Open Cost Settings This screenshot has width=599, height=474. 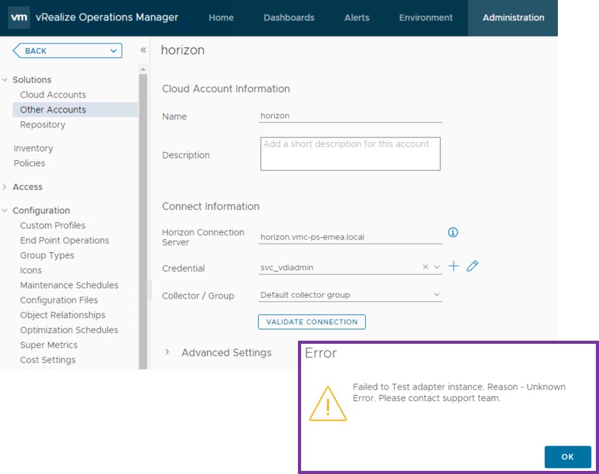click(48, 360)
